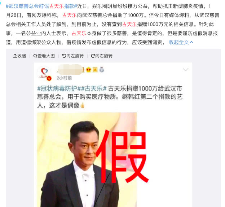Rotate image left with 向左旋转
The image size is (225, 207).
pyautogui.click(x=73, y=56)
